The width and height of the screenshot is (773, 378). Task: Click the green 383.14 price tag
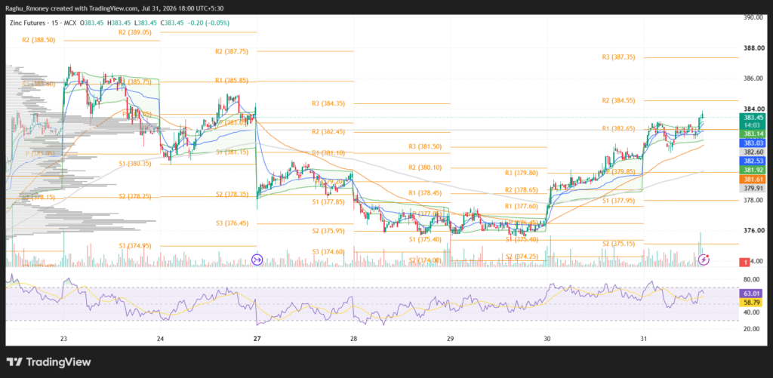tap(754, 134)
